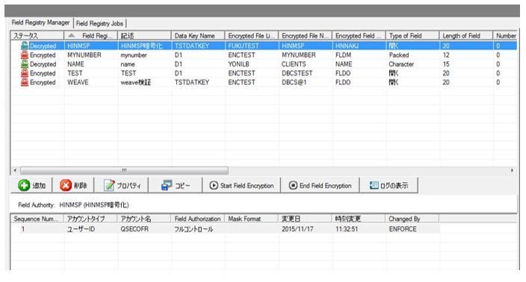This screenshot has width=526, height=282.
Task: Click the Character field type cell
Action: point(401,64)
